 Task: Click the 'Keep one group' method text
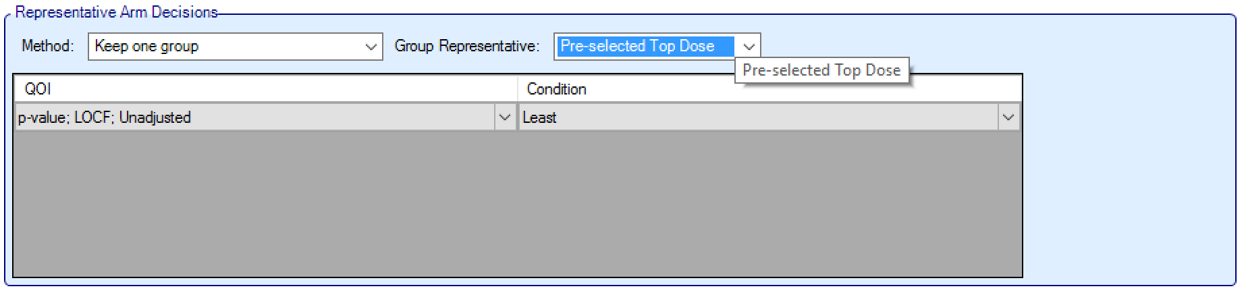tap(147, 47)
